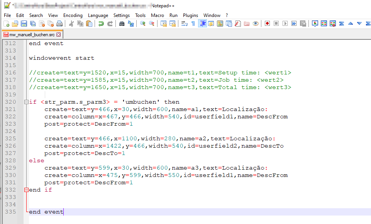Print the file using the printer icon

coord(59,24)
